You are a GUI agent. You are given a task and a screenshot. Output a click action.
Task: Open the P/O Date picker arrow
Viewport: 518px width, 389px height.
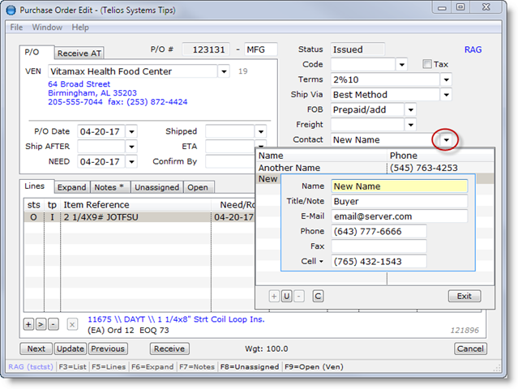[x=131, y=131]
